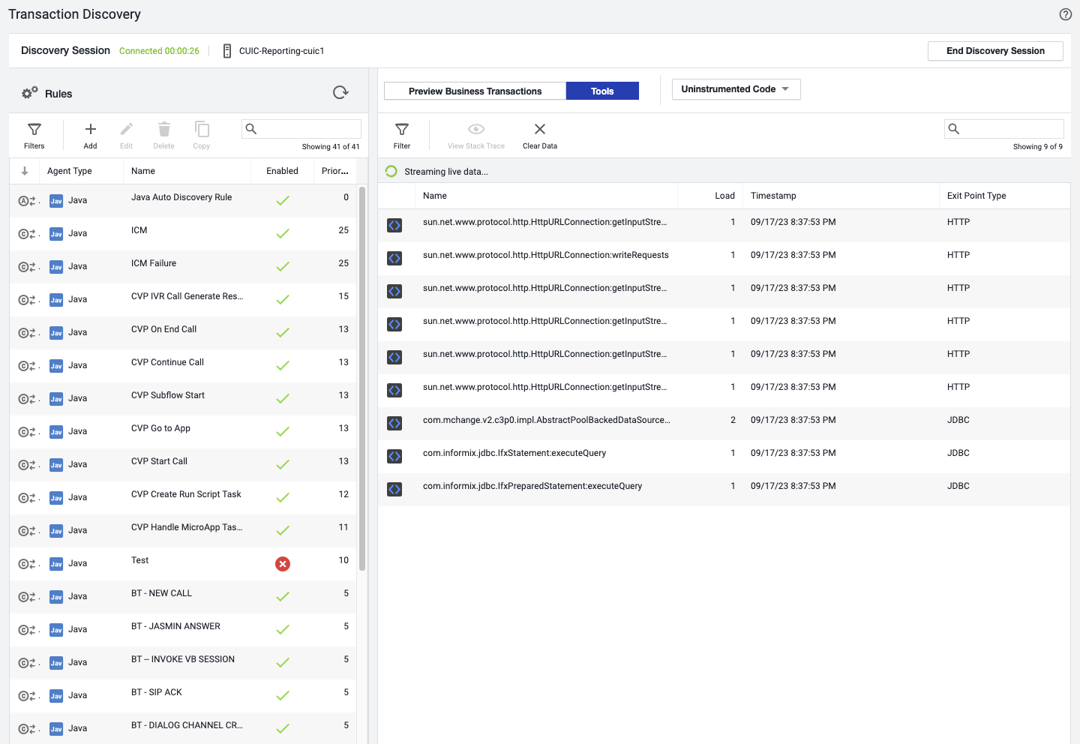Click the streaming live data spinner icon
The image size is (1080, 744).
[x=391, y=172]
